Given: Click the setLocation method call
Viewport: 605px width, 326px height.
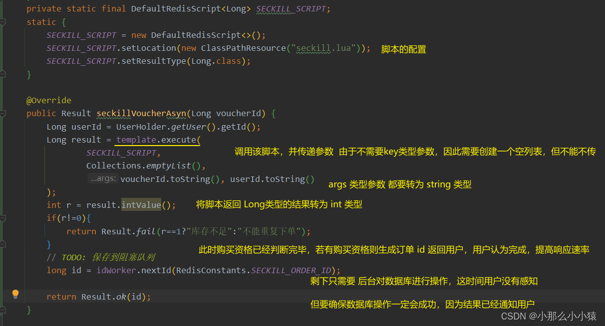Looking at the screenshot, I should 149,48.
